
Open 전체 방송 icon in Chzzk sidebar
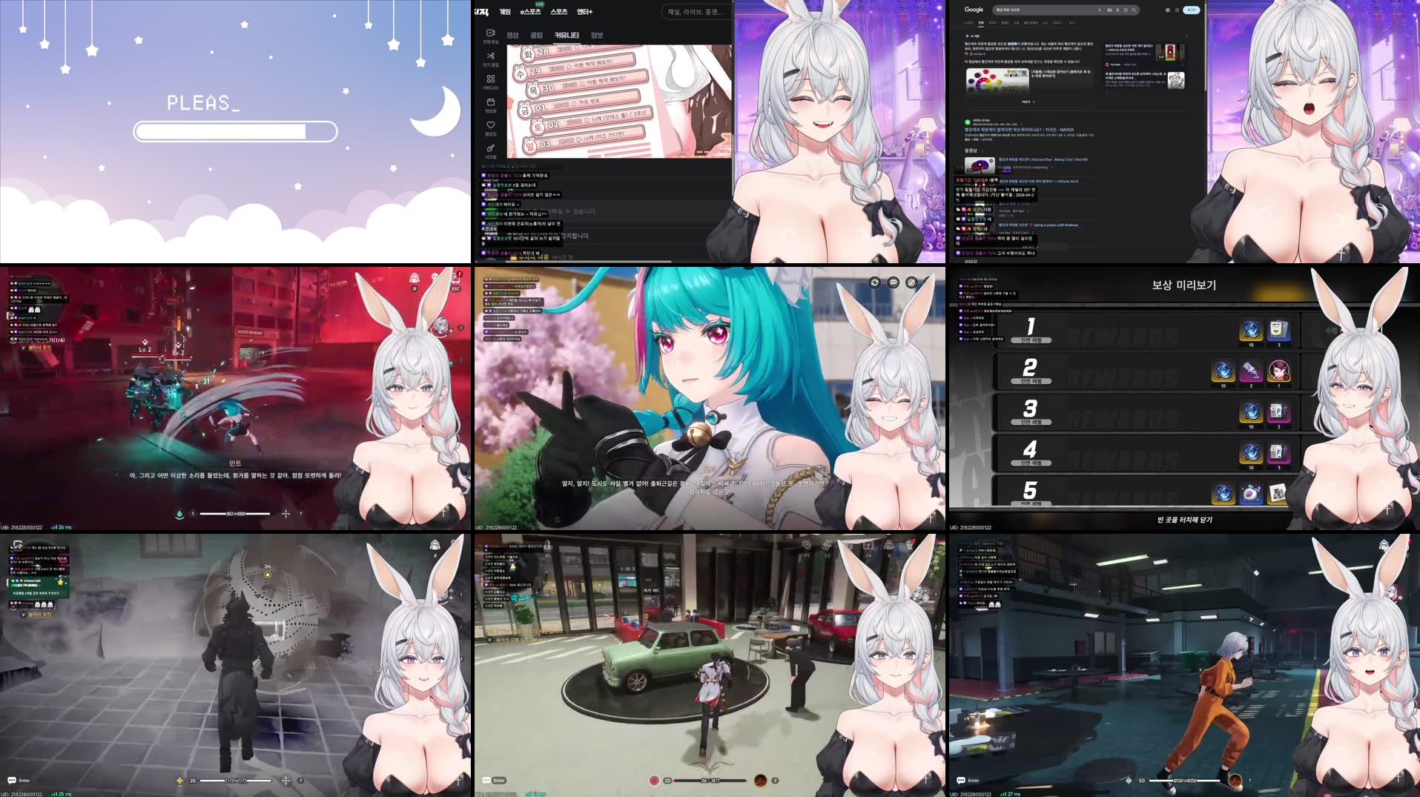(490, 33)
